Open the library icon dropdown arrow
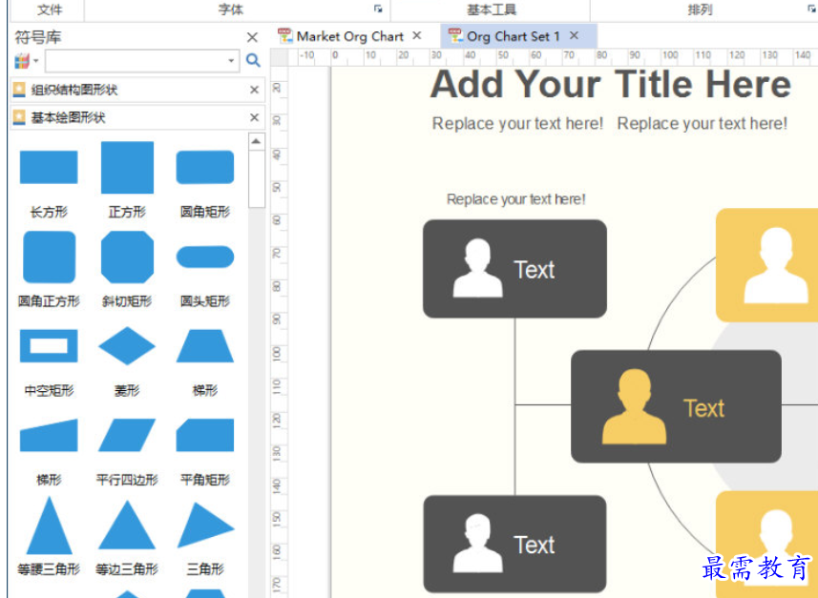 (36, 61)
